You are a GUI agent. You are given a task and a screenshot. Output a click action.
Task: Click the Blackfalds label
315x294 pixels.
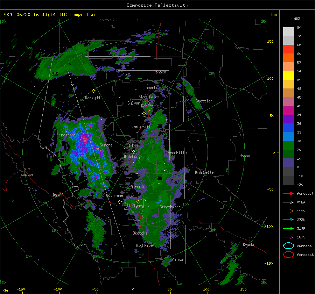pos(149,97)
